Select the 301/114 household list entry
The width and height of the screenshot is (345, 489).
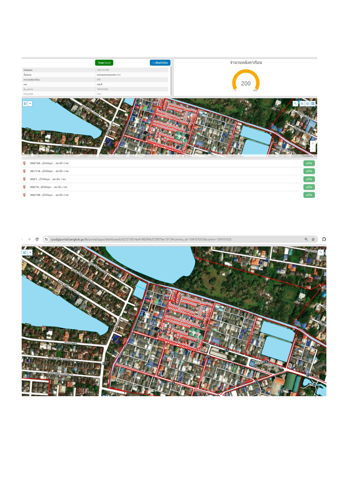(49, 171)
